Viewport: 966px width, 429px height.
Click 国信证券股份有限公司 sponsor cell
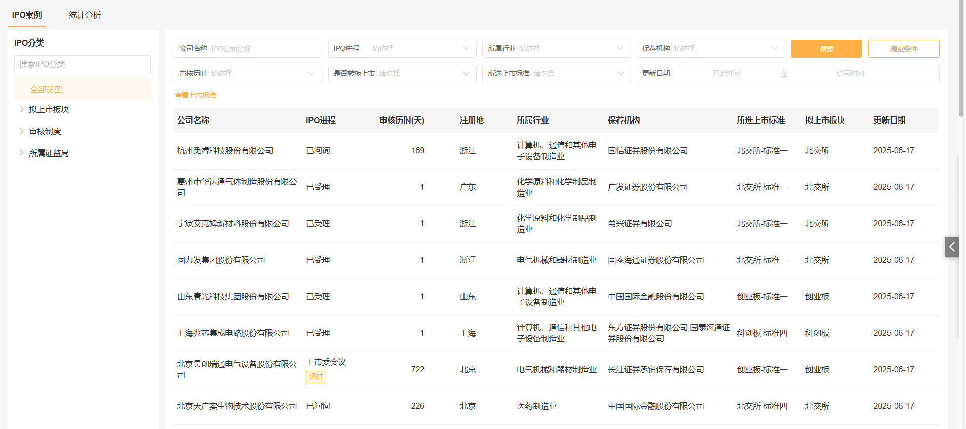click(648, 151)
